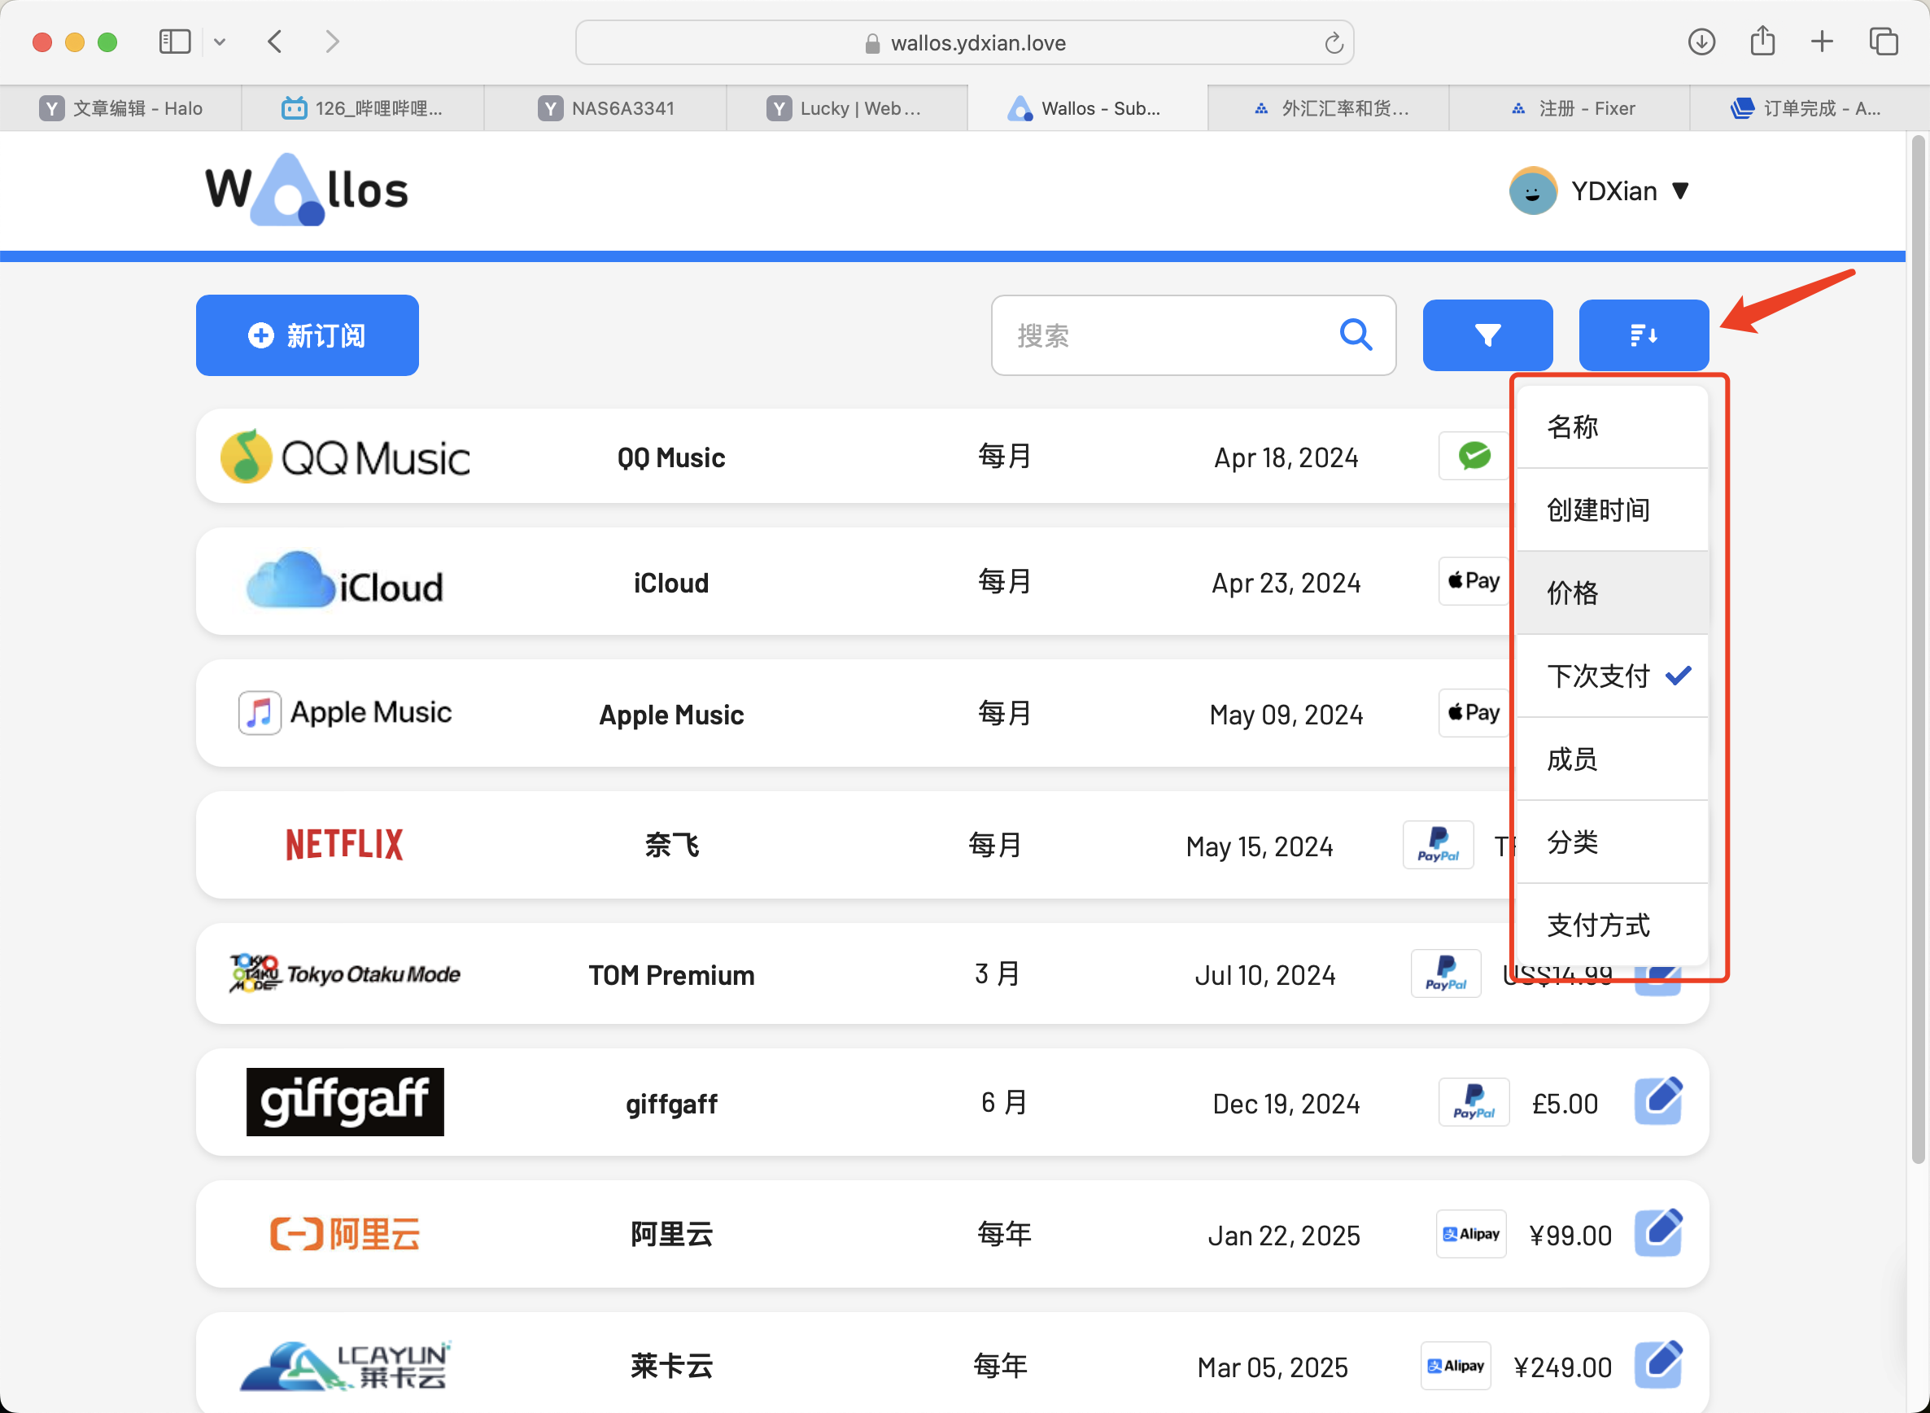
Task: Click the giffgaff logo
Action: coord(345,1101)
